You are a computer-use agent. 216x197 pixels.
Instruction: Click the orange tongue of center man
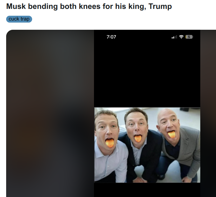click(138, 139)
